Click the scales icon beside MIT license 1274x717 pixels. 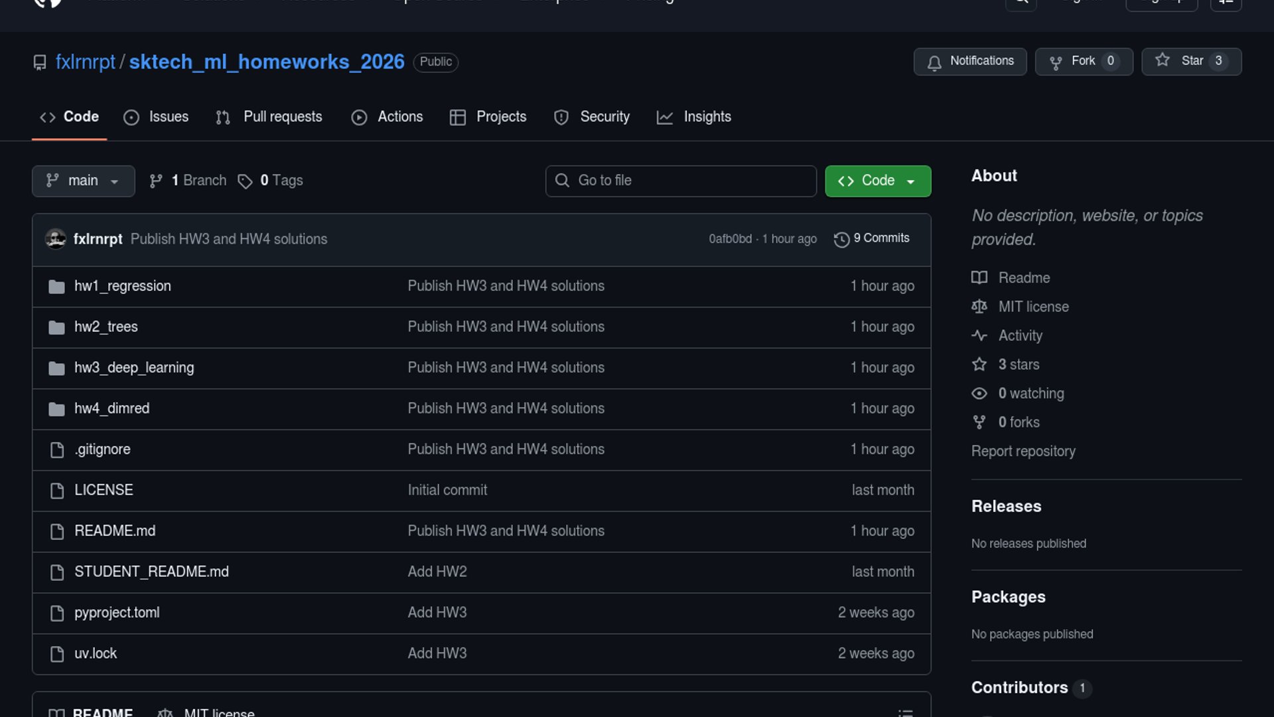click(979, 307)
